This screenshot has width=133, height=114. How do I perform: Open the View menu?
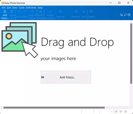point(15,8)
